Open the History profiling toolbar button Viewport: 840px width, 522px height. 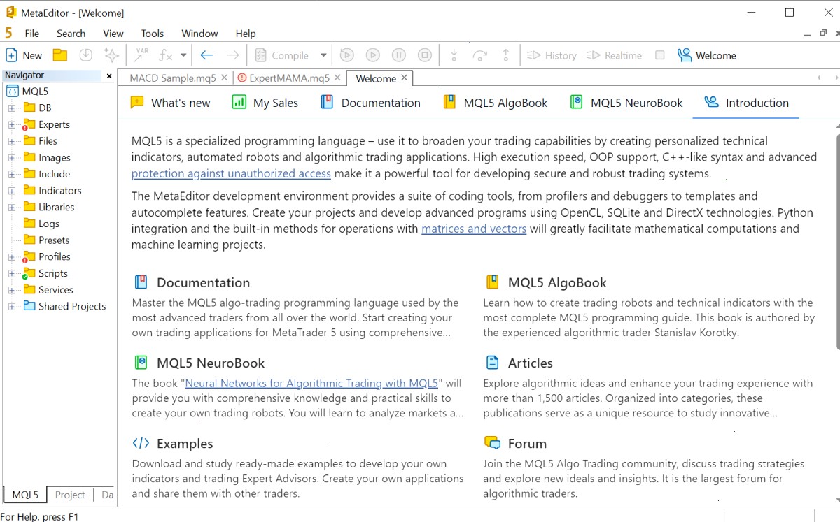tap(552, 55)
